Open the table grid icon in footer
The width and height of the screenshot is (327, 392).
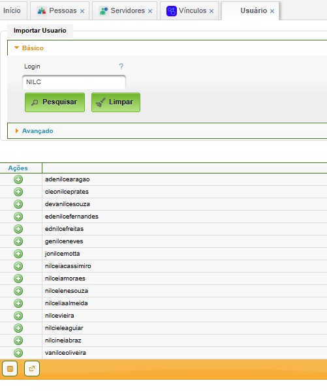click(10, 369)
